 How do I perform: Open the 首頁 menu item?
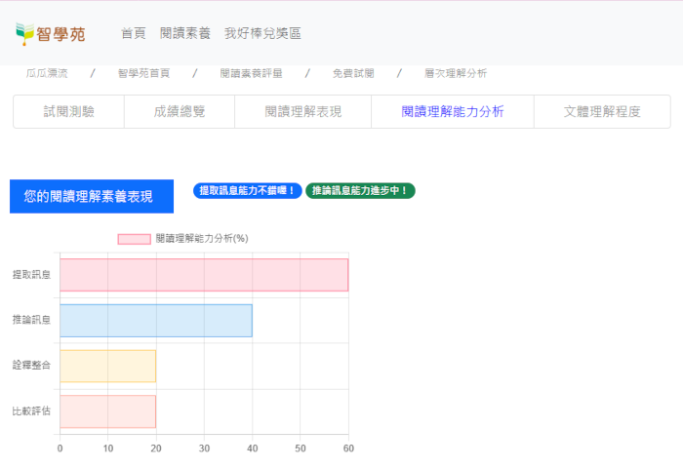[x=134, y=33]
